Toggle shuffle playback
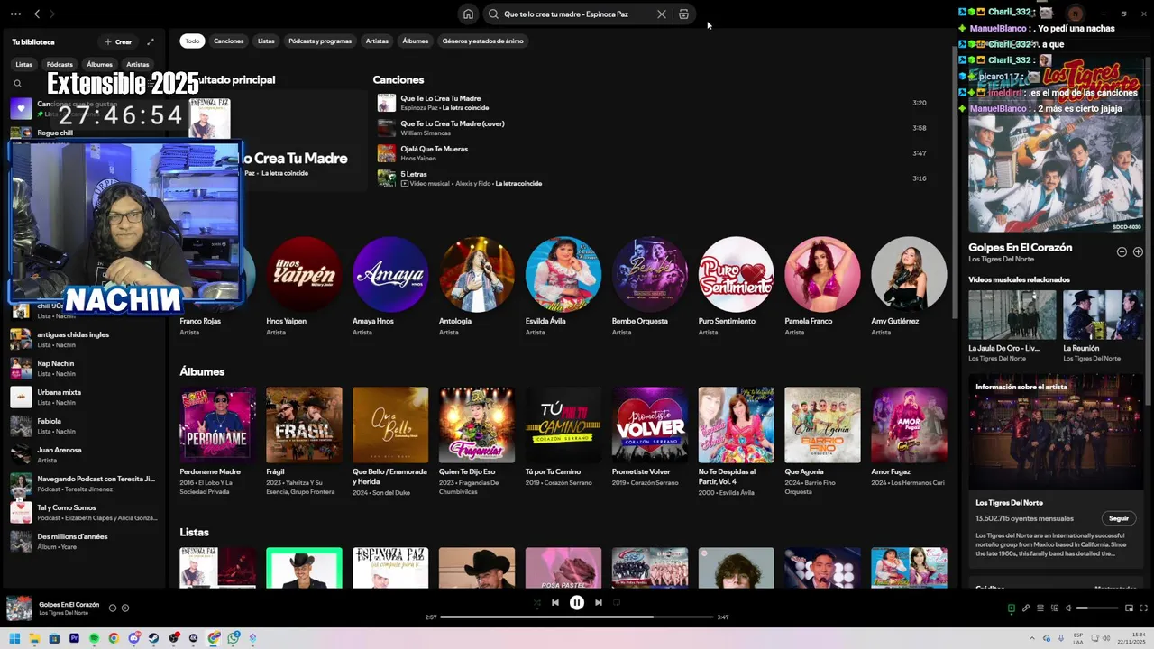Screen dimensions: 1154x649 (537, 602)
